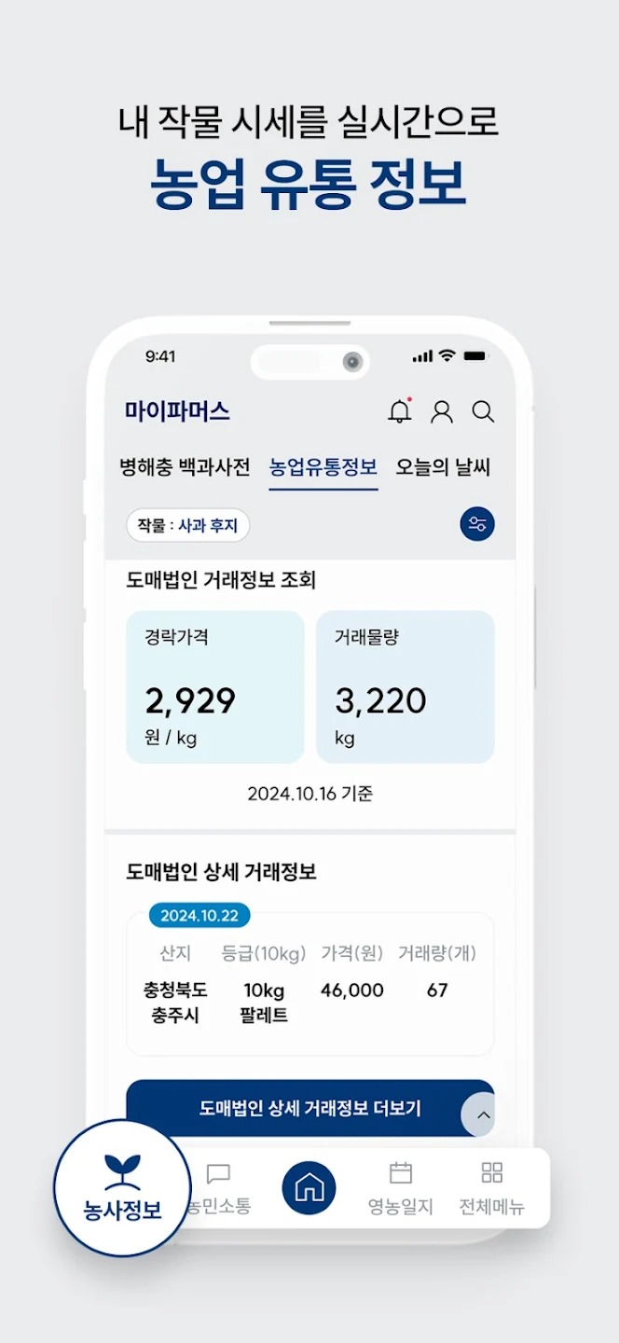The height and width of the screenshot is (1343, 619).
Task: Tap the 거래물량 3,220 card
Action: [x=406, y=686]
